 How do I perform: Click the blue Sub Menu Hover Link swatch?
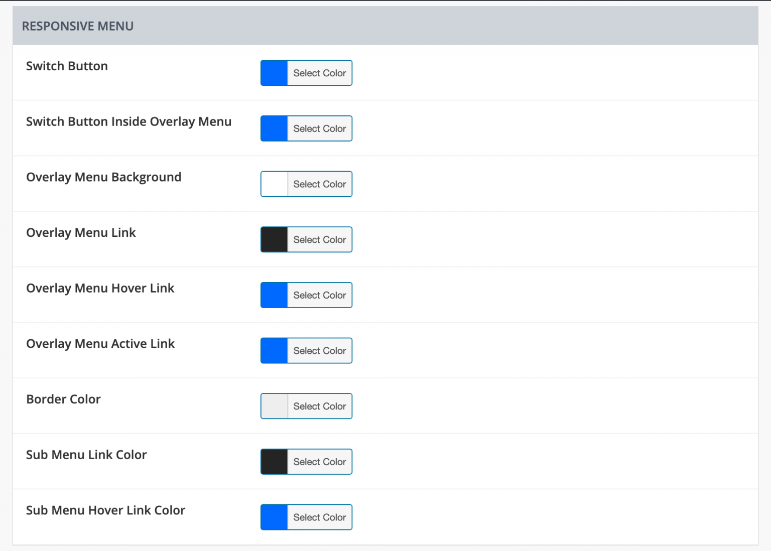pyautogui.click(x=274, y=517)
